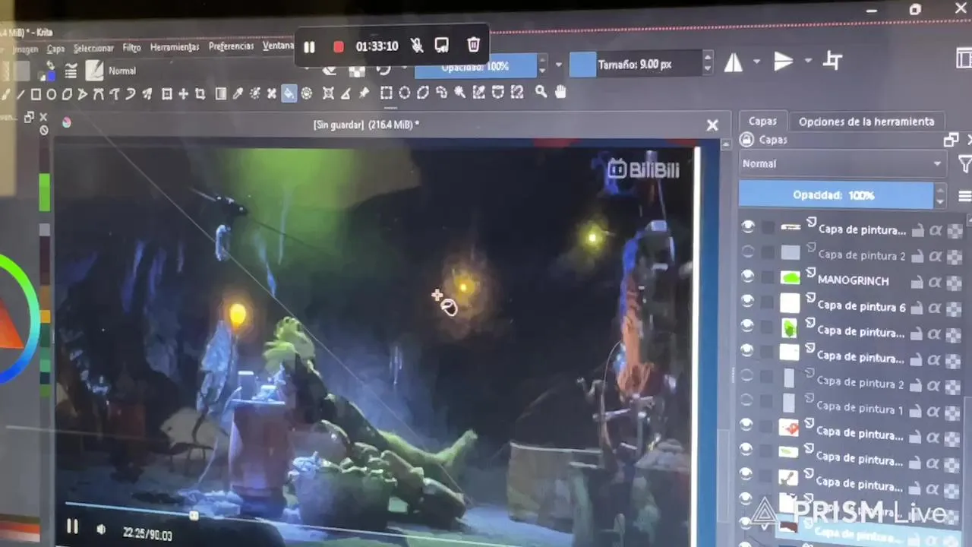The image size is (972, 547).
Task: Switch to Opciones de la herramienta tab
Action: tap(866, 122)
